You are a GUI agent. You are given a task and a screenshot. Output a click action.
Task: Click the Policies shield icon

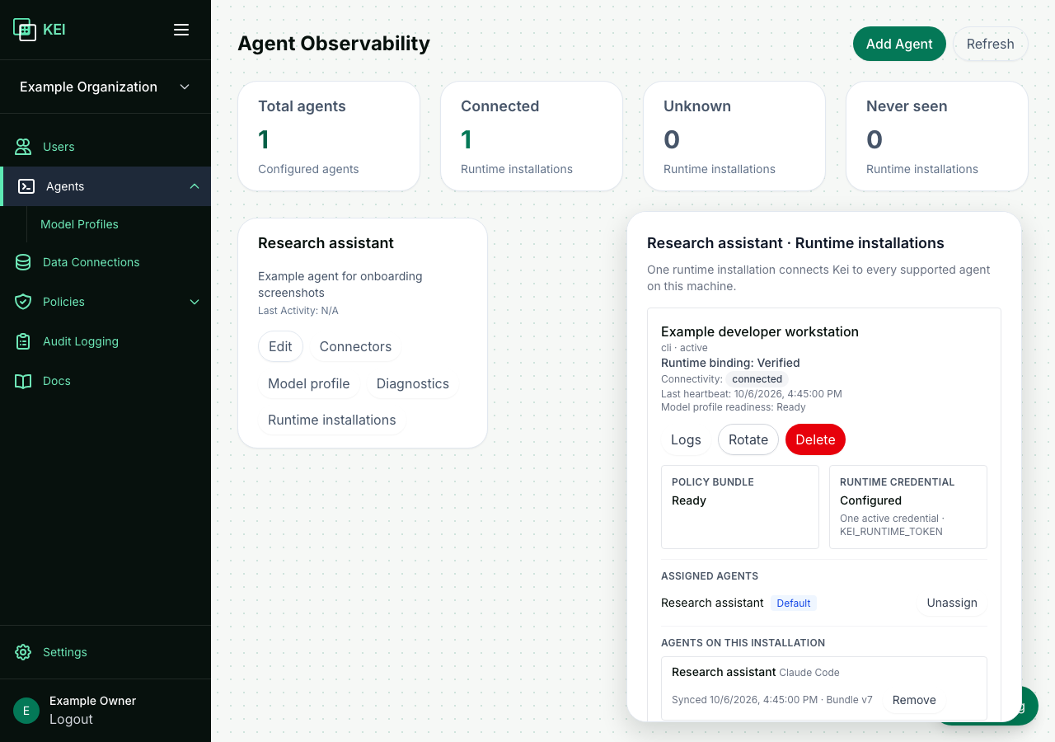[x=23, y=302]
